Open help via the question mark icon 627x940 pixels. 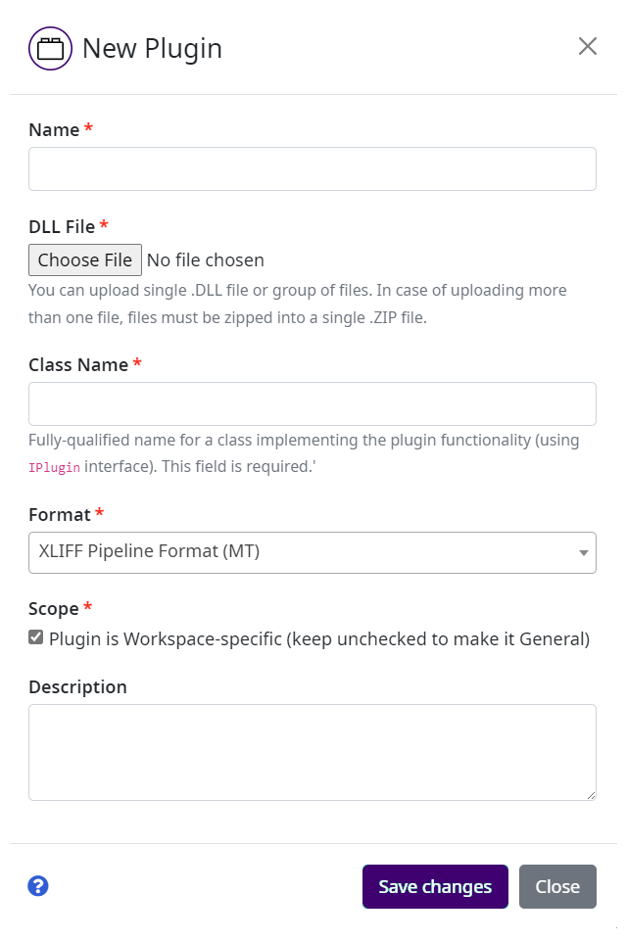point(38,886)
